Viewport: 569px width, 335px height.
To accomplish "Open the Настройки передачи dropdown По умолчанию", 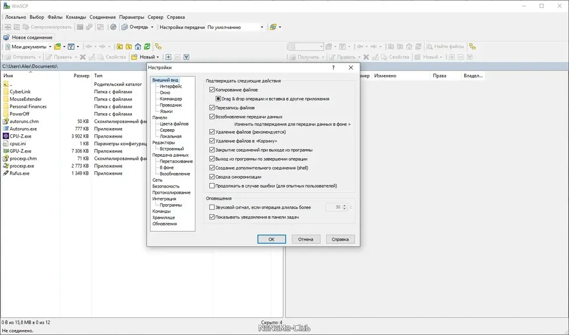I will [235, 27].
